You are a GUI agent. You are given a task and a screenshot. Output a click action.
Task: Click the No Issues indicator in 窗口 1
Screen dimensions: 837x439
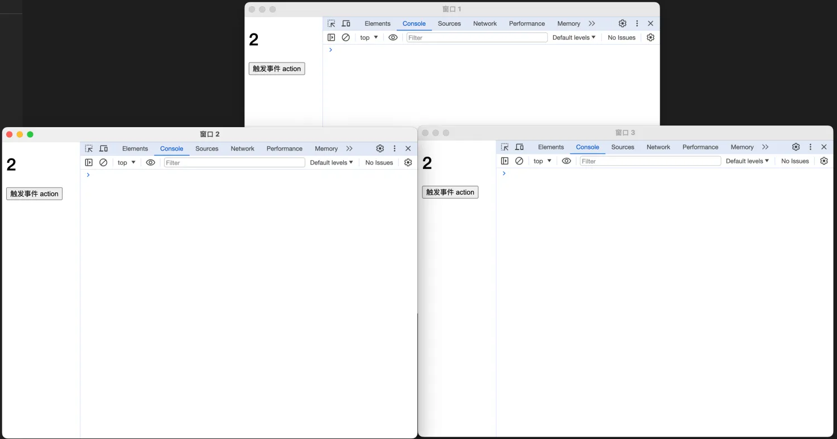[x=621, y=37]
